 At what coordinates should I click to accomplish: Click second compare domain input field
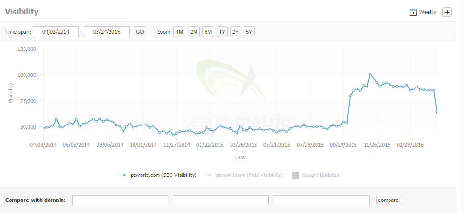pos(221,200)
